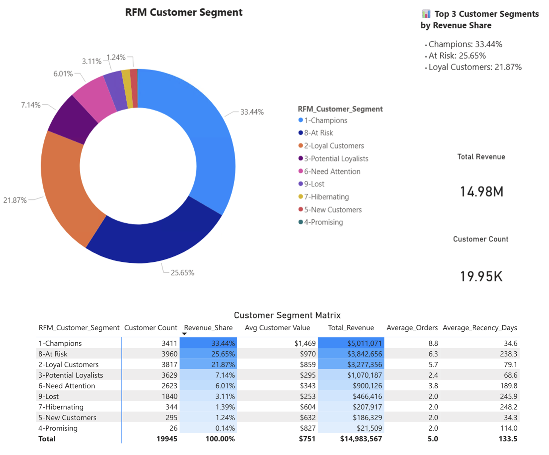Click the 5-New Customers legend dot
This screenshot has width=549, height=455.
(300, 209)
